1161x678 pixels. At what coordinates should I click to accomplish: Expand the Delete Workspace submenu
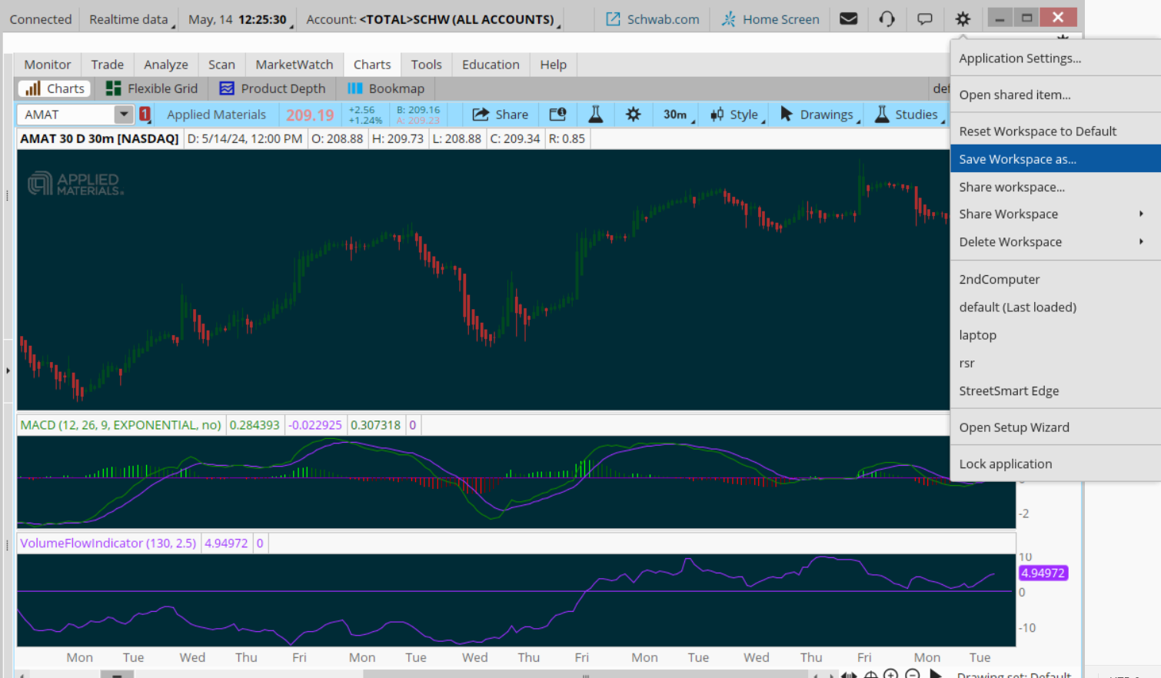pyautogui.click(x=1056, y=241)
